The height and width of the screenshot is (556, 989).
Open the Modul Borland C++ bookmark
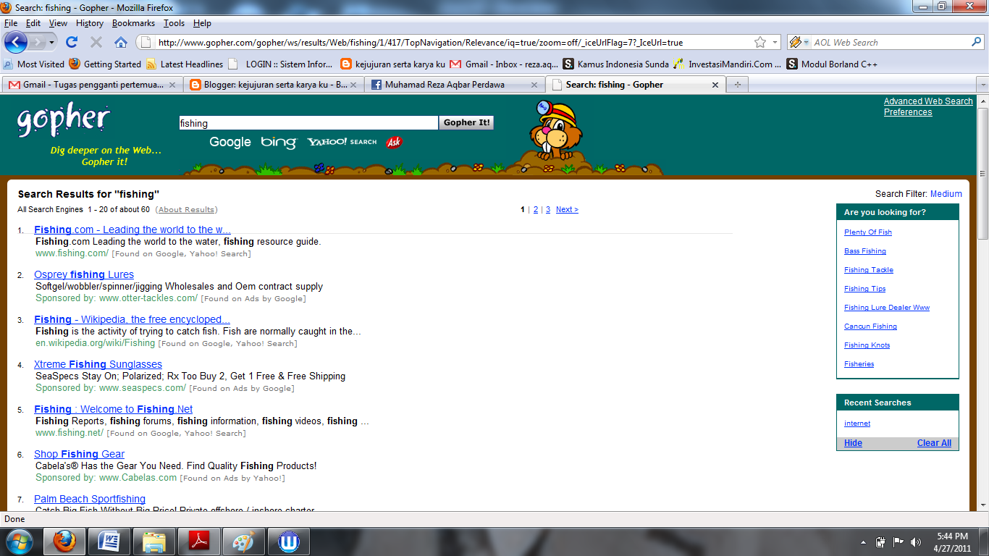(833, 64)
